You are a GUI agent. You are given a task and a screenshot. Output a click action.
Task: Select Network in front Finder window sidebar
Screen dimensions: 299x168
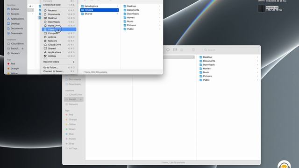15,53
